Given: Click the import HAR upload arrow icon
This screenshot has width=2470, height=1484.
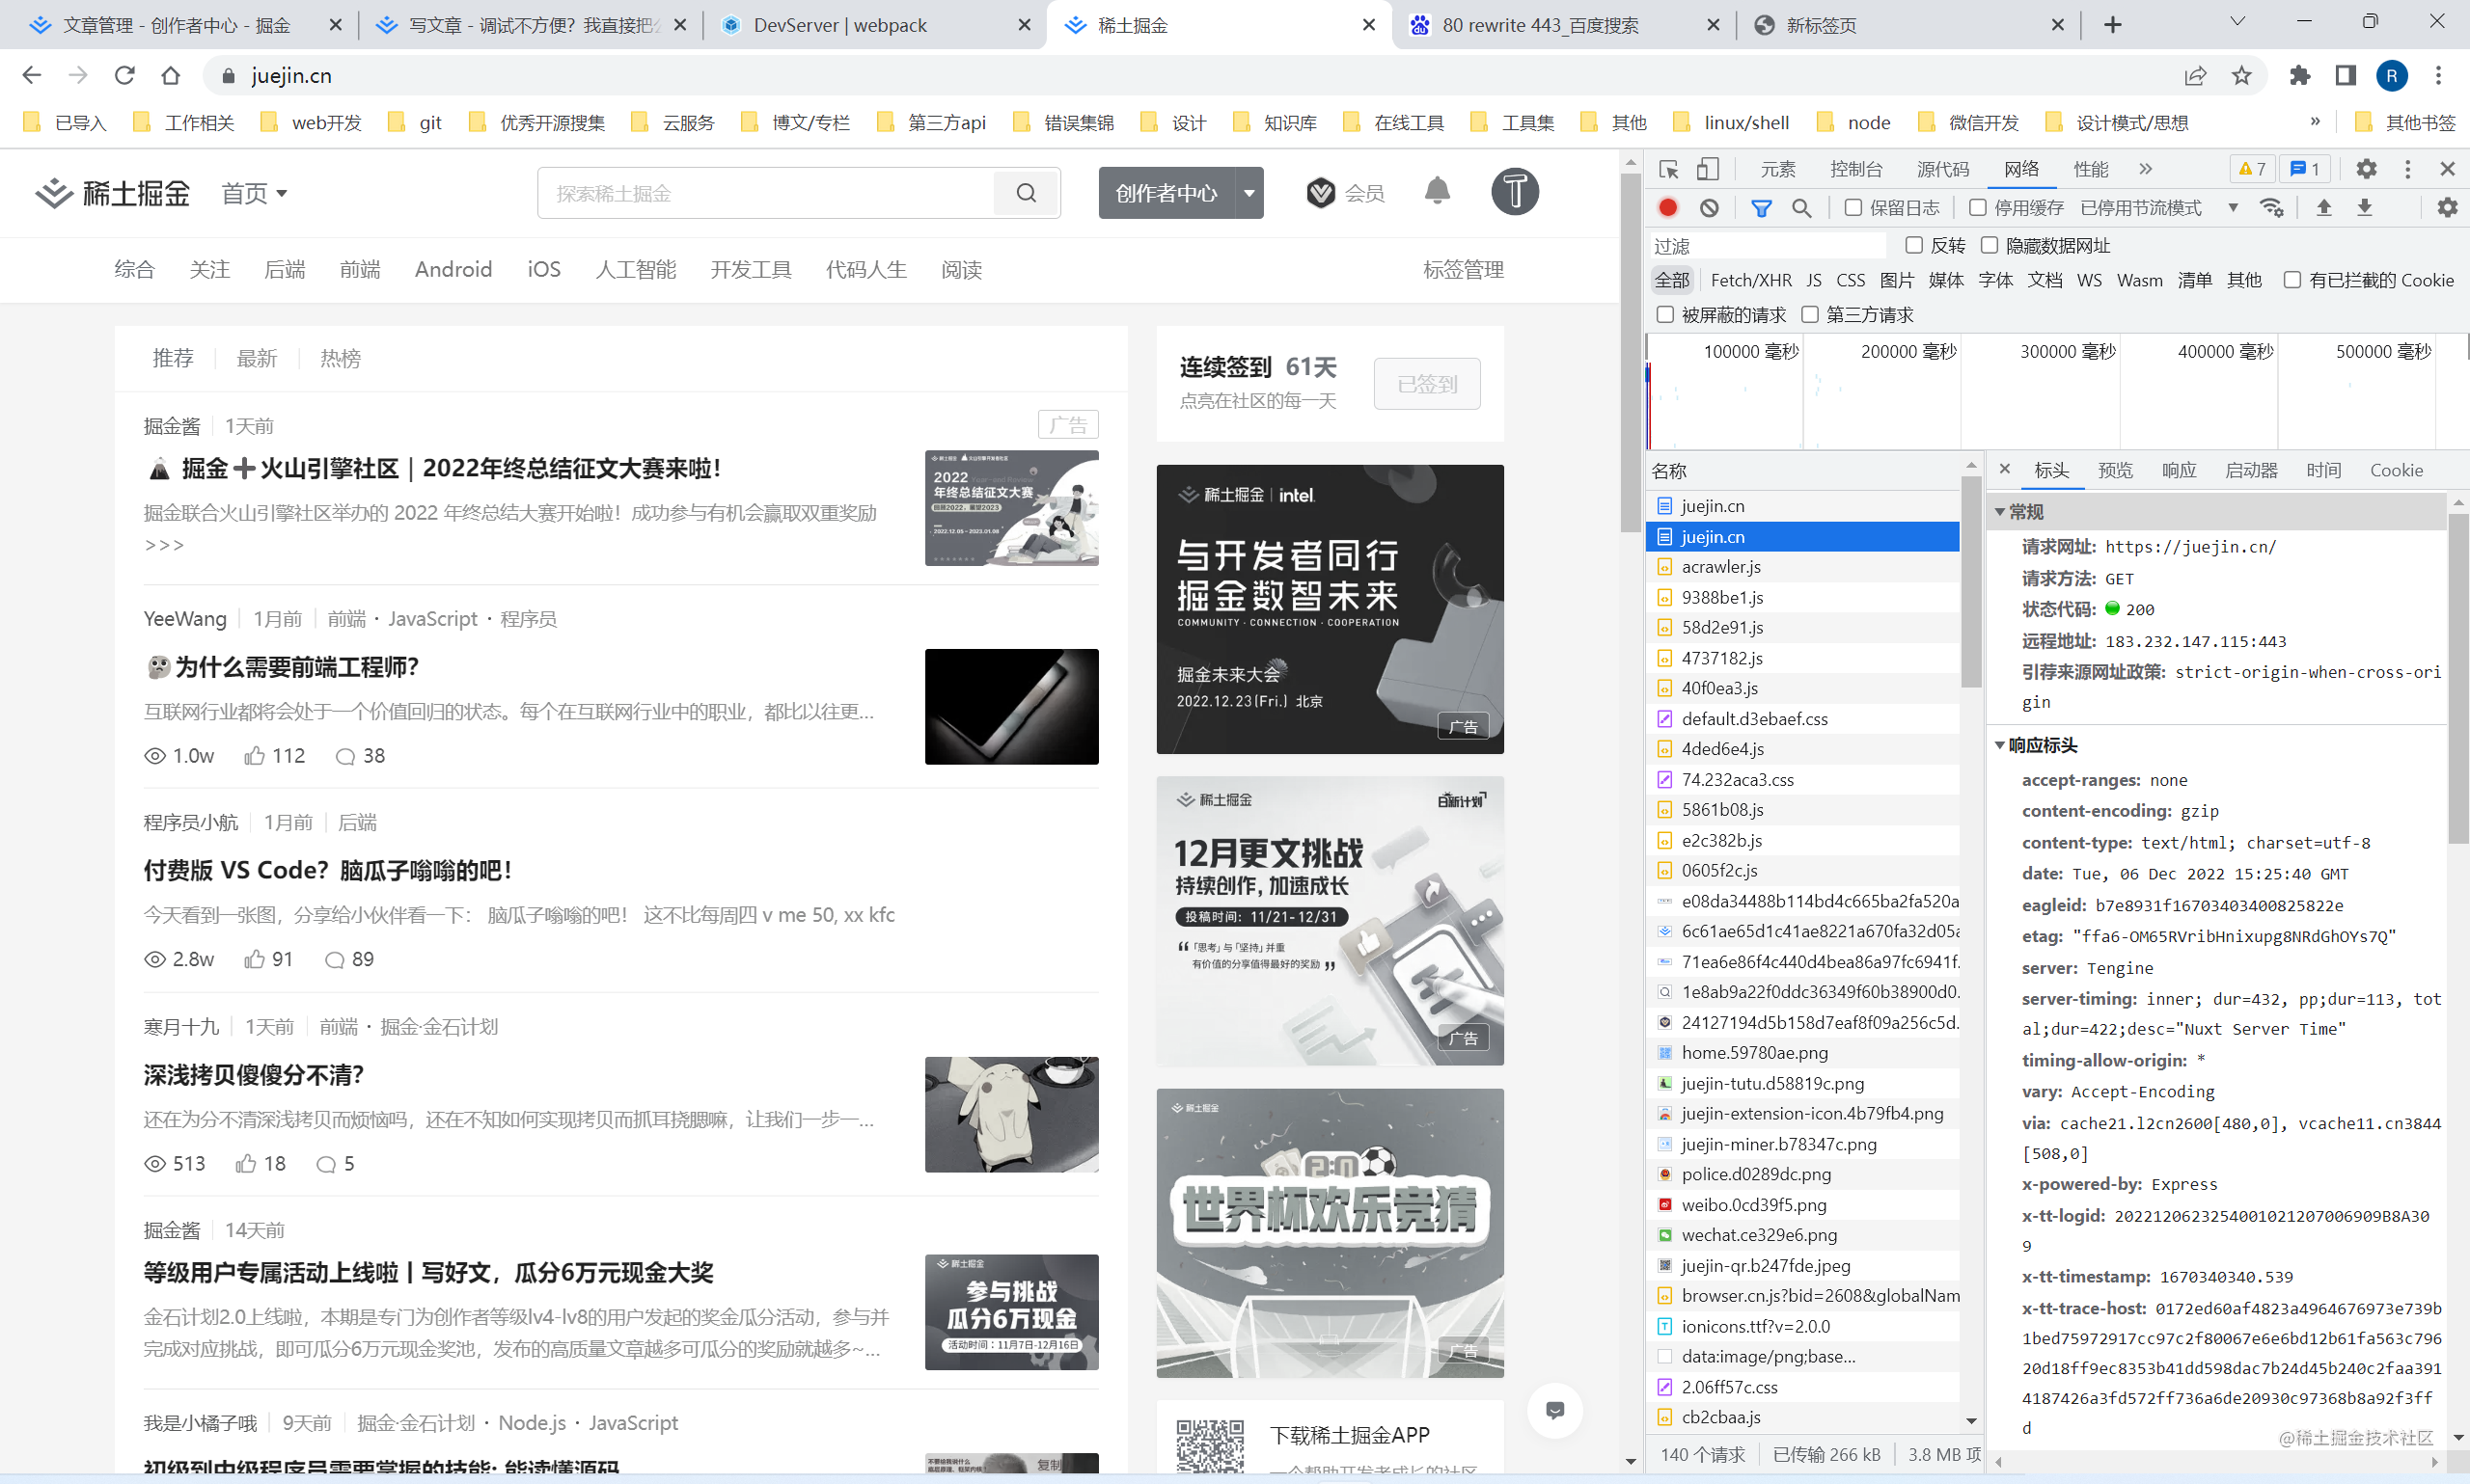Looking at the screenshot, I should [2323, 208].
